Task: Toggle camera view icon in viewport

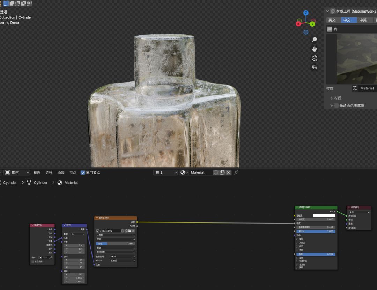Action: [314, 58]
